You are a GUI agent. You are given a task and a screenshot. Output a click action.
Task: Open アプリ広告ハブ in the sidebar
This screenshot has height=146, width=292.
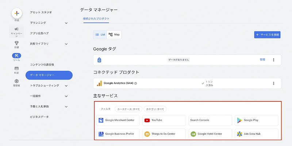(39, 33)
